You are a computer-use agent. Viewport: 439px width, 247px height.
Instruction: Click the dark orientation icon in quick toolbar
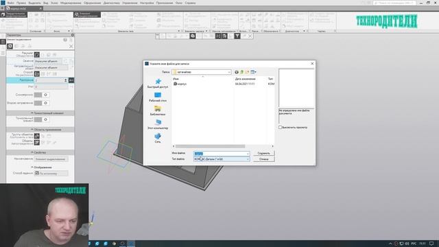(193, 36)
